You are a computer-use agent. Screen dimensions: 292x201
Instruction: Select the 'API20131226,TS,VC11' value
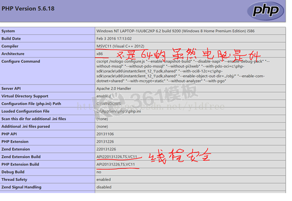116,165
